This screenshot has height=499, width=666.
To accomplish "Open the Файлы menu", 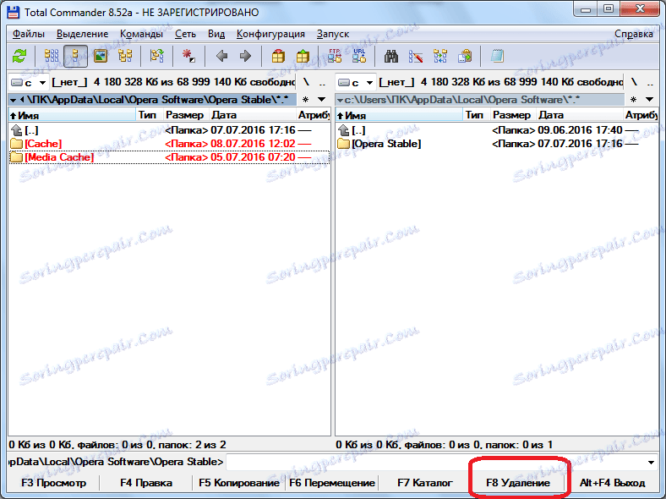I will click(x=29, y=34).
